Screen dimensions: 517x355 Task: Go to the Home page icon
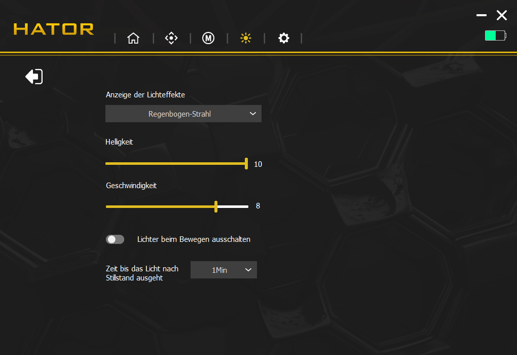click(133, 38)
